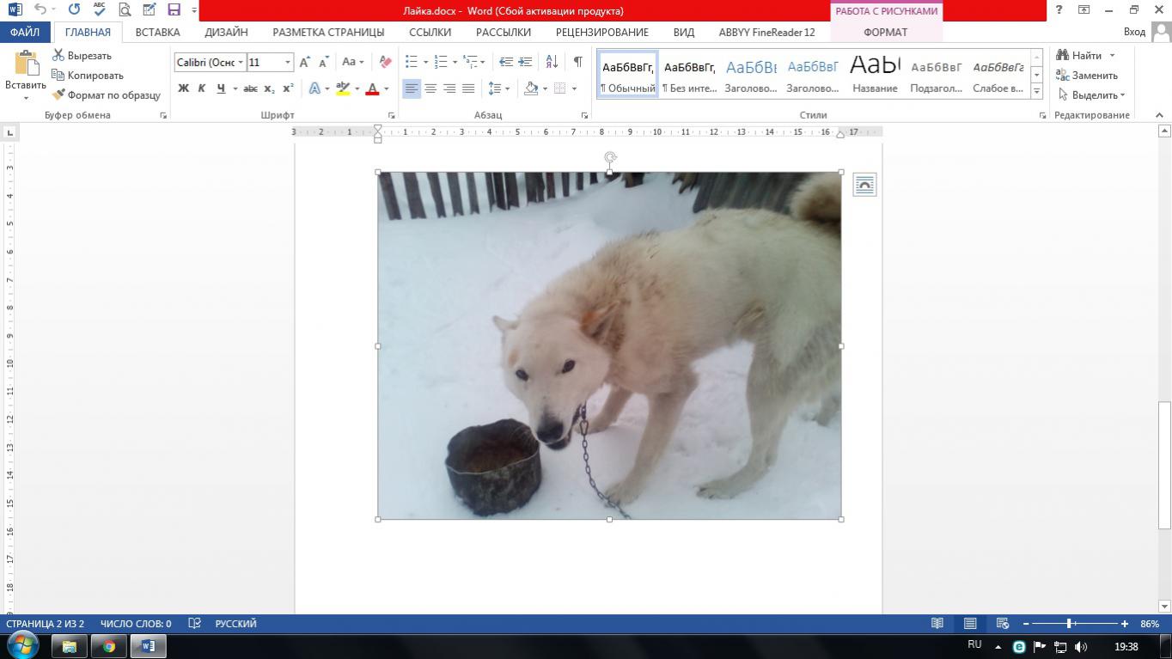Viewport: 1172px width, 659px height.
Task: Click the Save floppy disk icon
Action: click(174, 10)
